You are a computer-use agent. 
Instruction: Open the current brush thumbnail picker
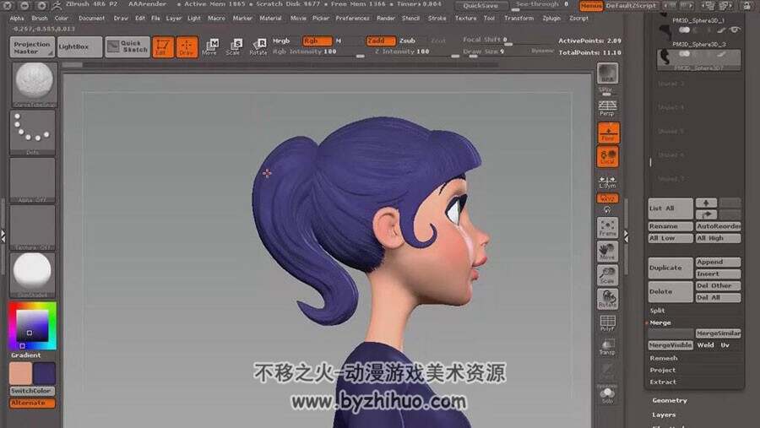pos(34,84)
